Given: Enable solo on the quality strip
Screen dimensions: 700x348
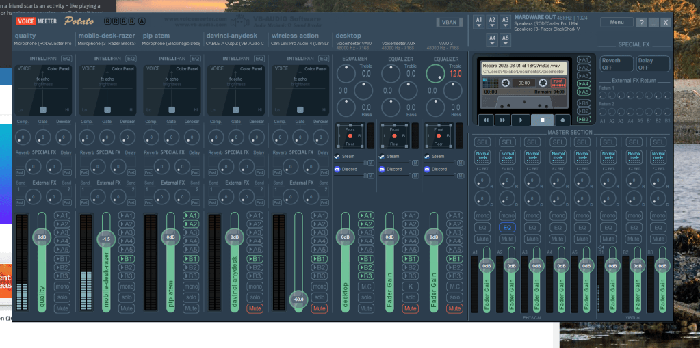Looking at the screenshot, I should (x=62, y=297).
